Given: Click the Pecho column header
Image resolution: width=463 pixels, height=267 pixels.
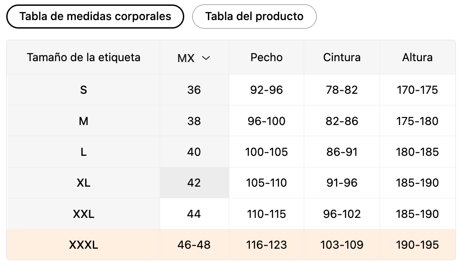Looking at the screenshot, I should 266,57.
